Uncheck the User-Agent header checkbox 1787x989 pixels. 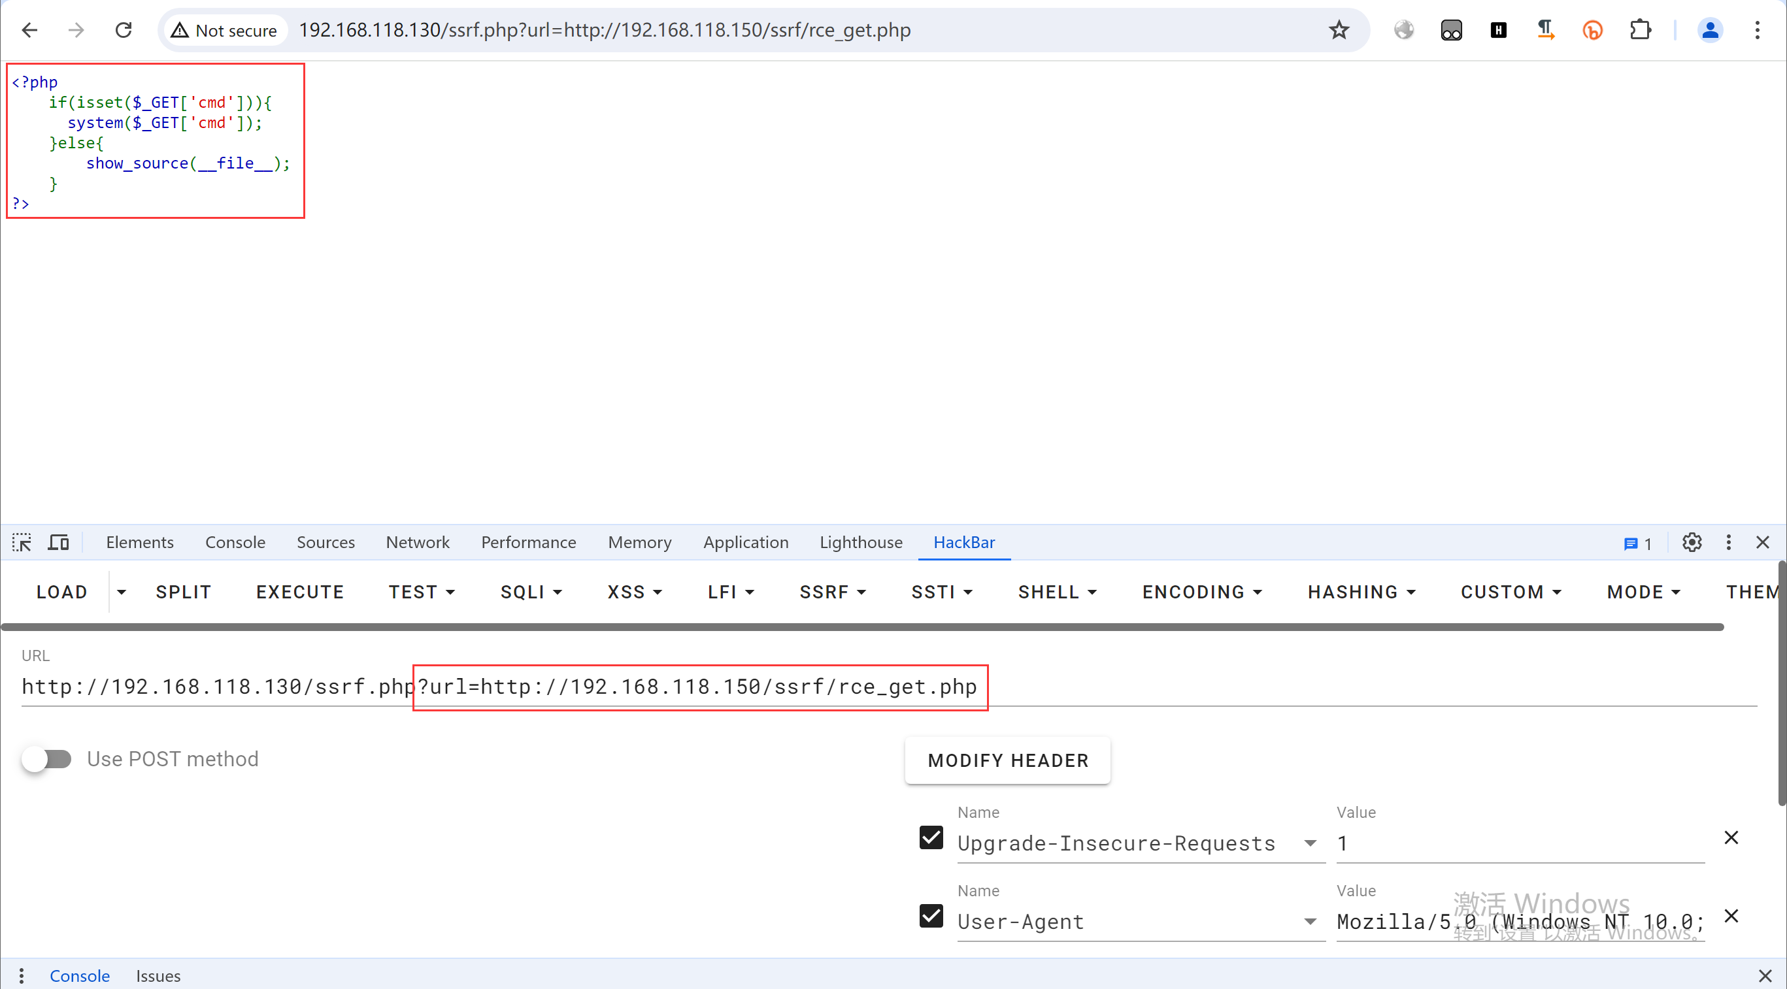pyautogui.click(x=931, y=916)
